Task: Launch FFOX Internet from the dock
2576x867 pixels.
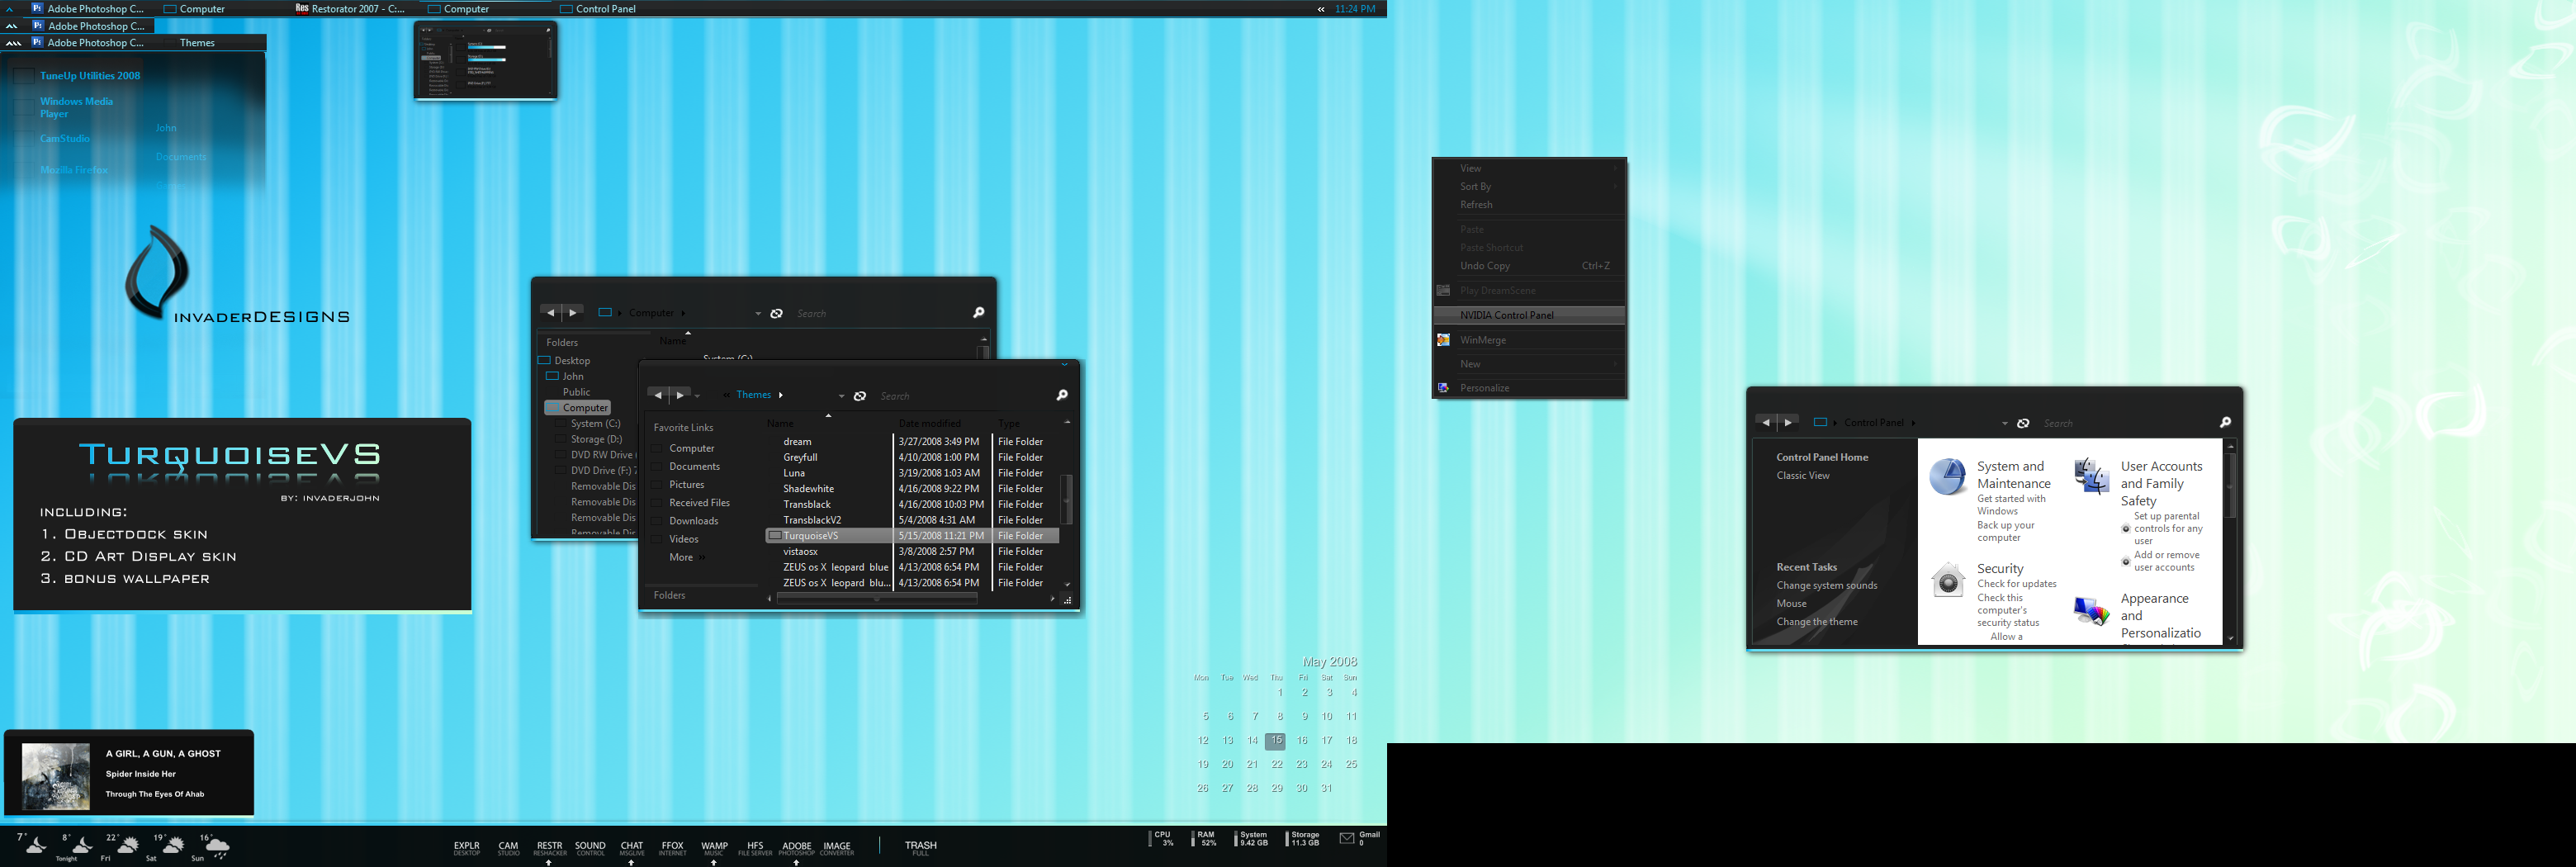Action: tap(673, 848)
